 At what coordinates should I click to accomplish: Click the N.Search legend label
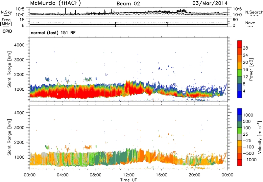click(x=254, y=12)
